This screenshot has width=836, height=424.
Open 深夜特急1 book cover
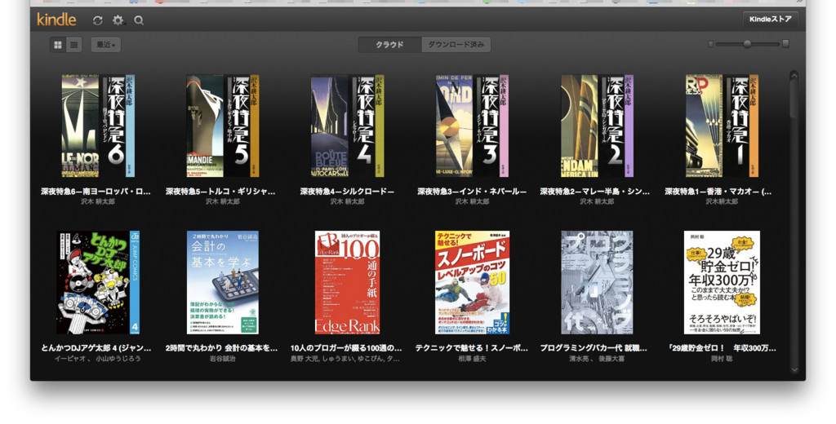[x=722, y=126]
